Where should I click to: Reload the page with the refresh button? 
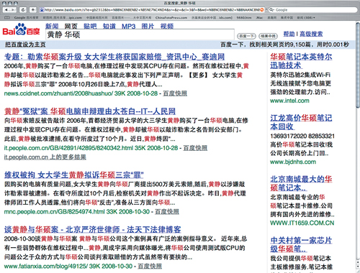coord(23,10)
